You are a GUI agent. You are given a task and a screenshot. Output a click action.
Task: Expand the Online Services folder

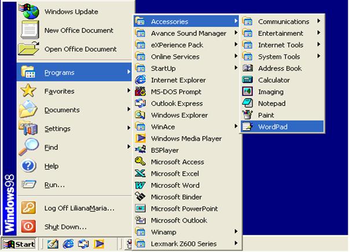175,57
